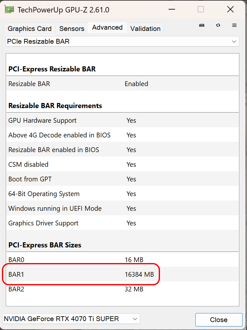The image size is (247, 330).
Task: Select the CSM disabled row
Action: [122, 165]
